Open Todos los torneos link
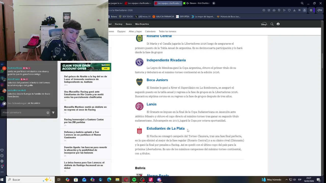Viewport: 326px width, 183px height. pyautogui.click(x=167, y=32)
